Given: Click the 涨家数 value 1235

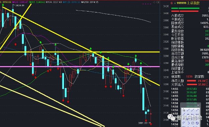Looking at the screenshot, I should click(189, 77).
